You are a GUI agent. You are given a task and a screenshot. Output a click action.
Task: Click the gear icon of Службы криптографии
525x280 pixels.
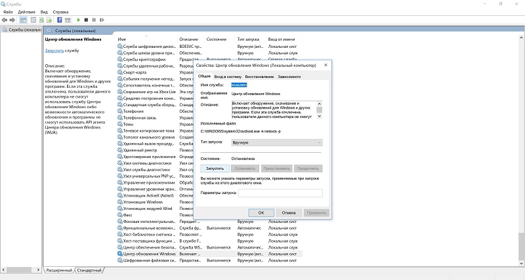coord(120,59)
